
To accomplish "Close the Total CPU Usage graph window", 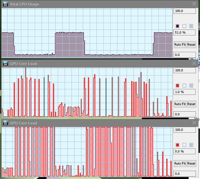I will (194, 4).
